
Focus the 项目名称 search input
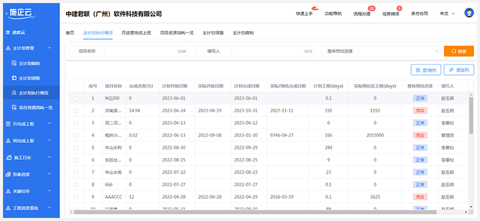click(x=146, y=51)
